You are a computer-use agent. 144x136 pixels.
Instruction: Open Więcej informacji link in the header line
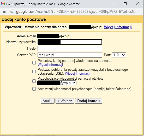[118, 27]
